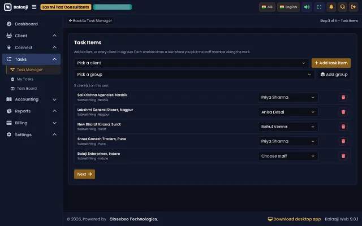Screen dimensions: 362x226
Task: Delete the New Bharat Kirana row
Action: [x=343, y=127]
